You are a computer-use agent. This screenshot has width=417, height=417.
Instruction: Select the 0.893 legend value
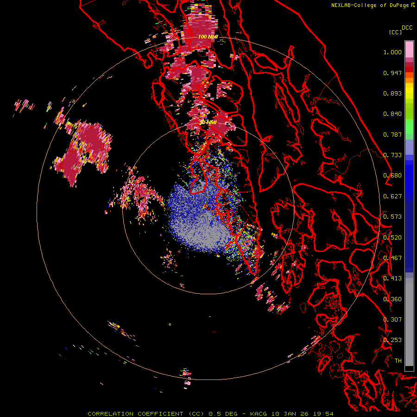click(392, 93)
